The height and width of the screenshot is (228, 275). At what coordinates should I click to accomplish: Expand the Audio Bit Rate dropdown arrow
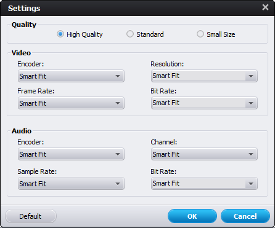tap(251, 184)
